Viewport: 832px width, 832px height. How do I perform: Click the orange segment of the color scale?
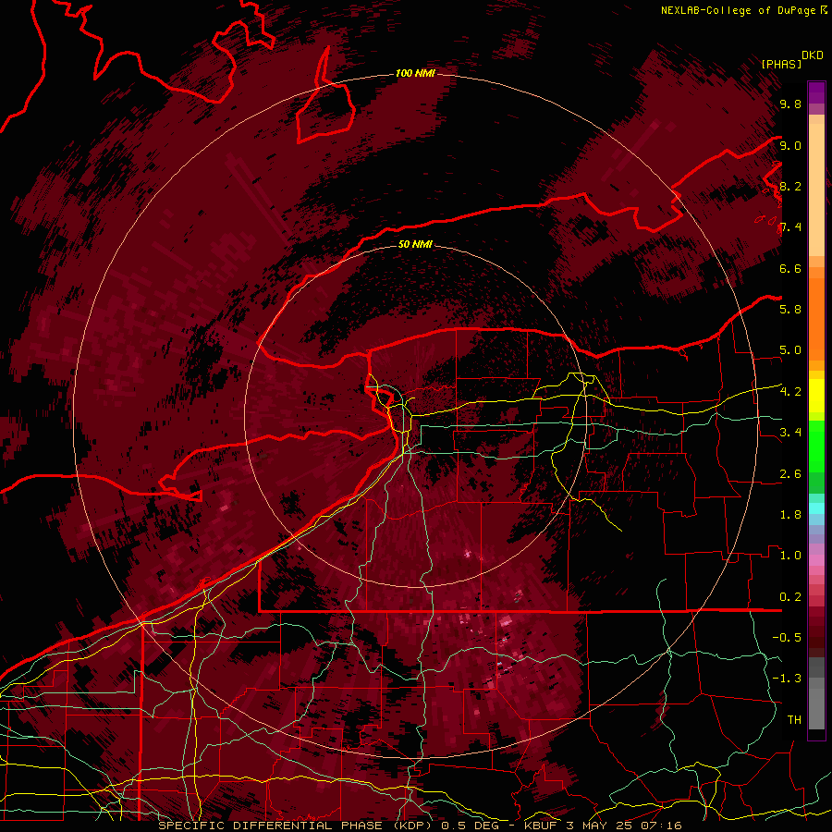[816, 319]
